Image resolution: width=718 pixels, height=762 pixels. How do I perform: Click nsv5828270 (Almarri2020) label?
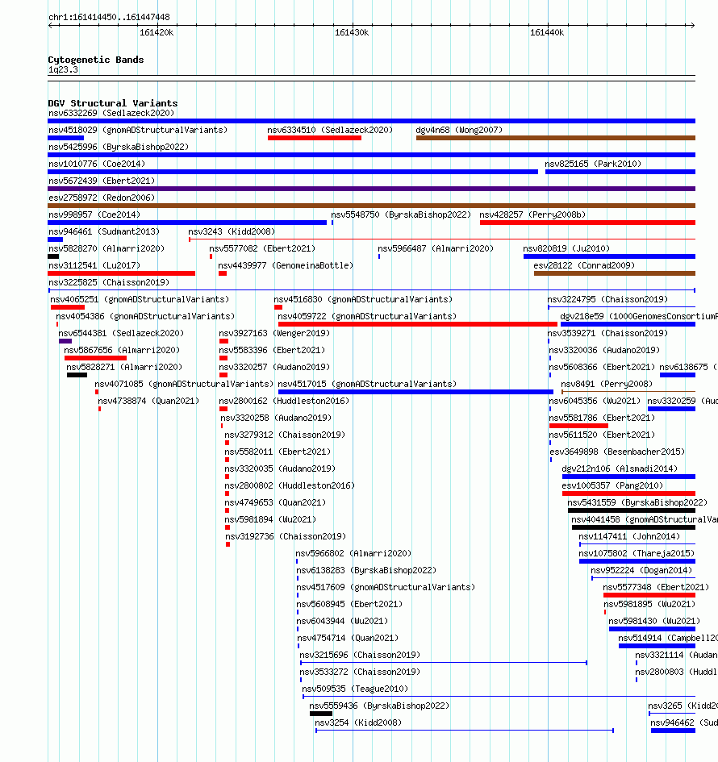[x=106, y=249]
